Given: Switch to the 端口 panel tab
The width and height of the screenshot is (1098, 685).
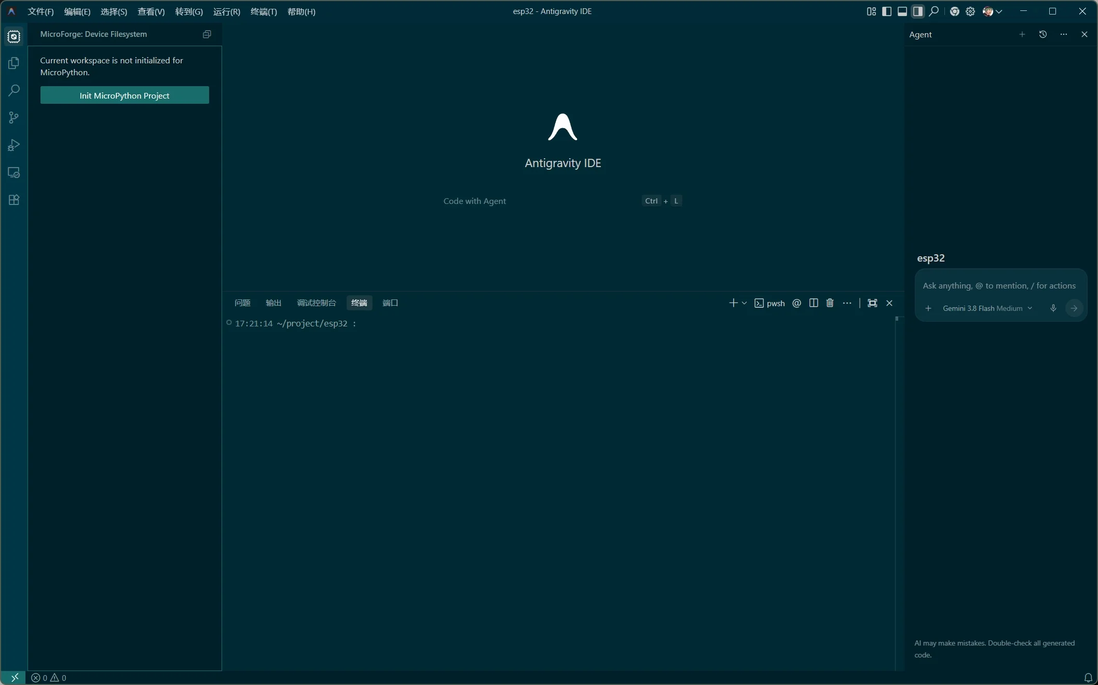Looking at the screenshot, I should point(390,303).
